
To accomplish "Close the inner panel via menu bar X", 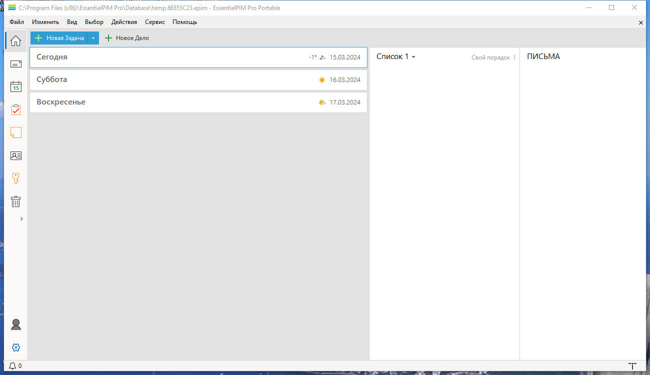I will pos(641,22).
